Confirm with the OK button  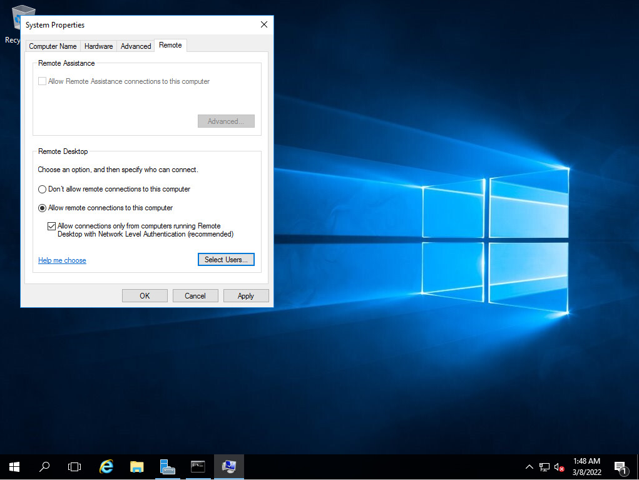145,296
